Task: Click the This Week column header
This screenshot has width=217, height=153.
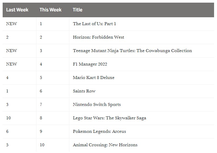Action: (x=51, y=10)
